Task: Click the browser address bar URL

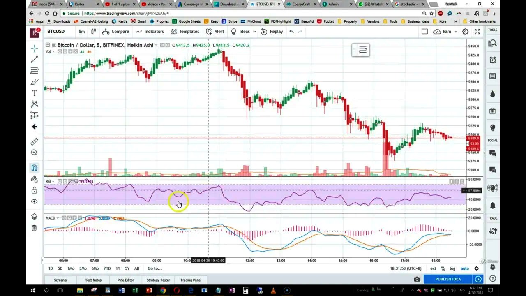Action: pos(127,13)
